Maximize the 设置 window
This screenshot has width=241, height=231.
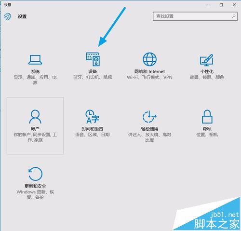221,5
